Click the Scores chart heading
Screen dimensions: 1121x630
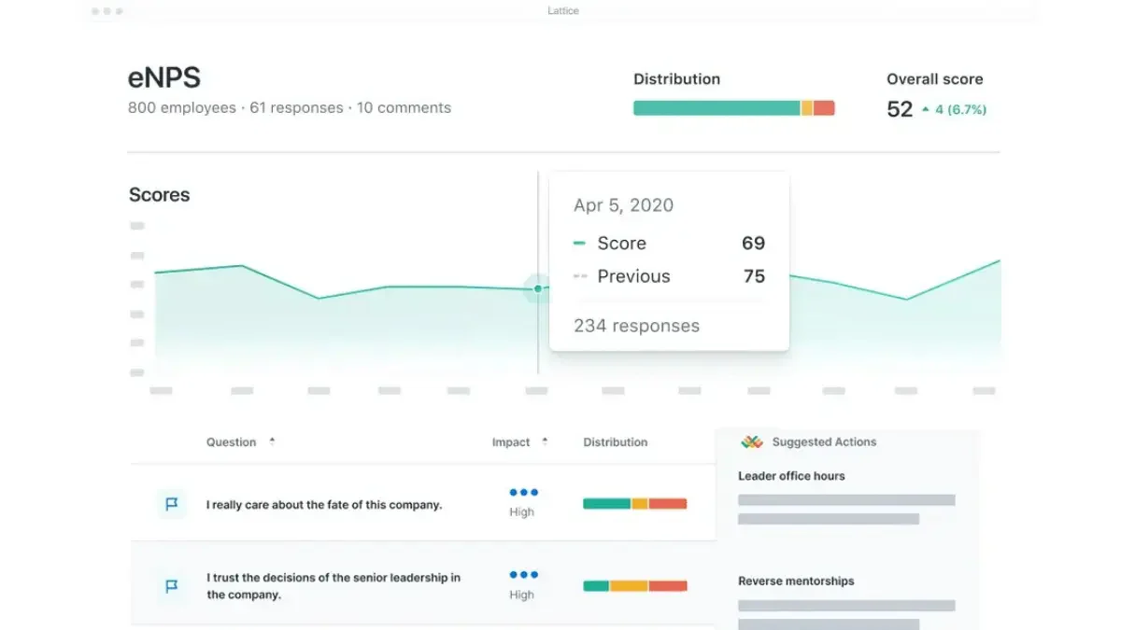click(x=159, y=195)
